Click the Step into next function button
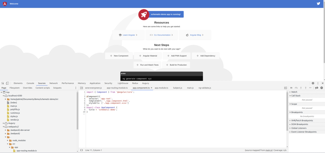Image resolution: width=325 pixels, height=153 pixels. pyautogui.click(x=301, y=88)
